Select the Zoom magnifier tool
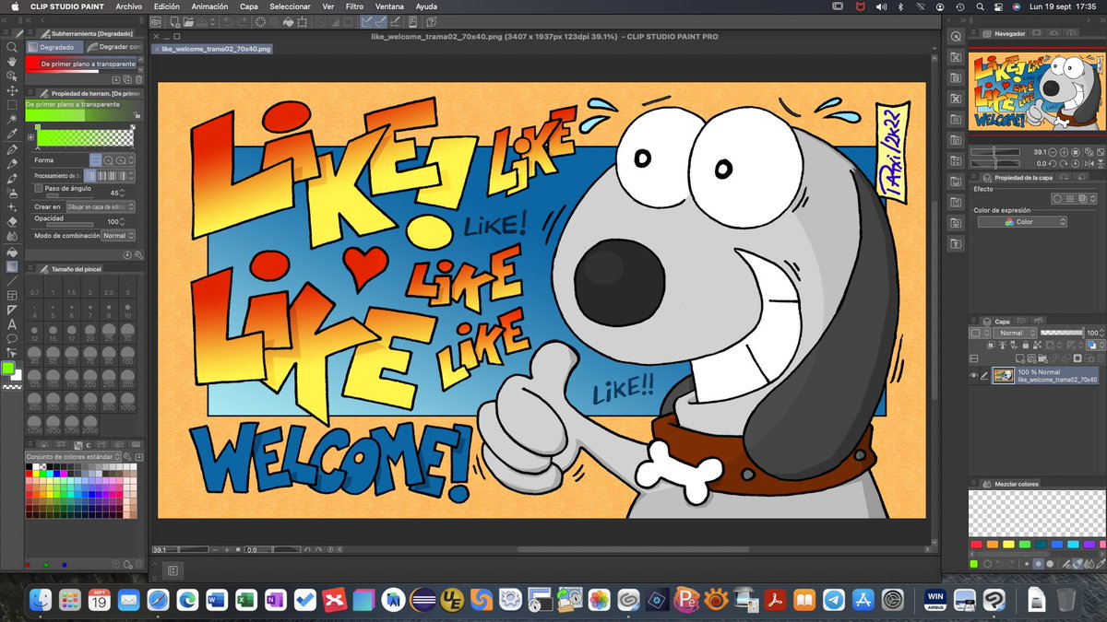The width and height of the screenshot is (1107, 622). click(12, 48)
